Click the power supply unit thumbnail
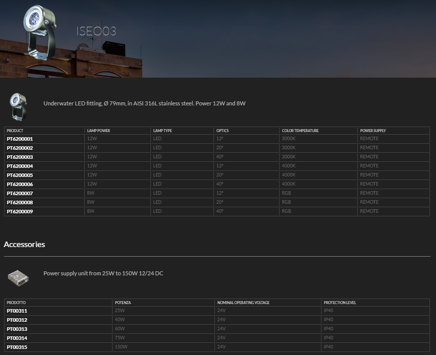436x355 pixels. point(18,276)
